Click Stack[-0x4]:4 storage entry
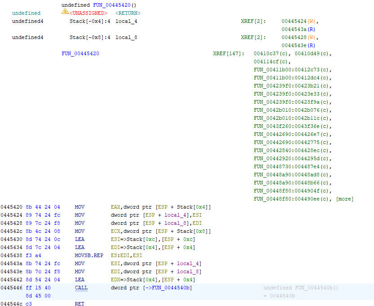 (x=90, y=21)
